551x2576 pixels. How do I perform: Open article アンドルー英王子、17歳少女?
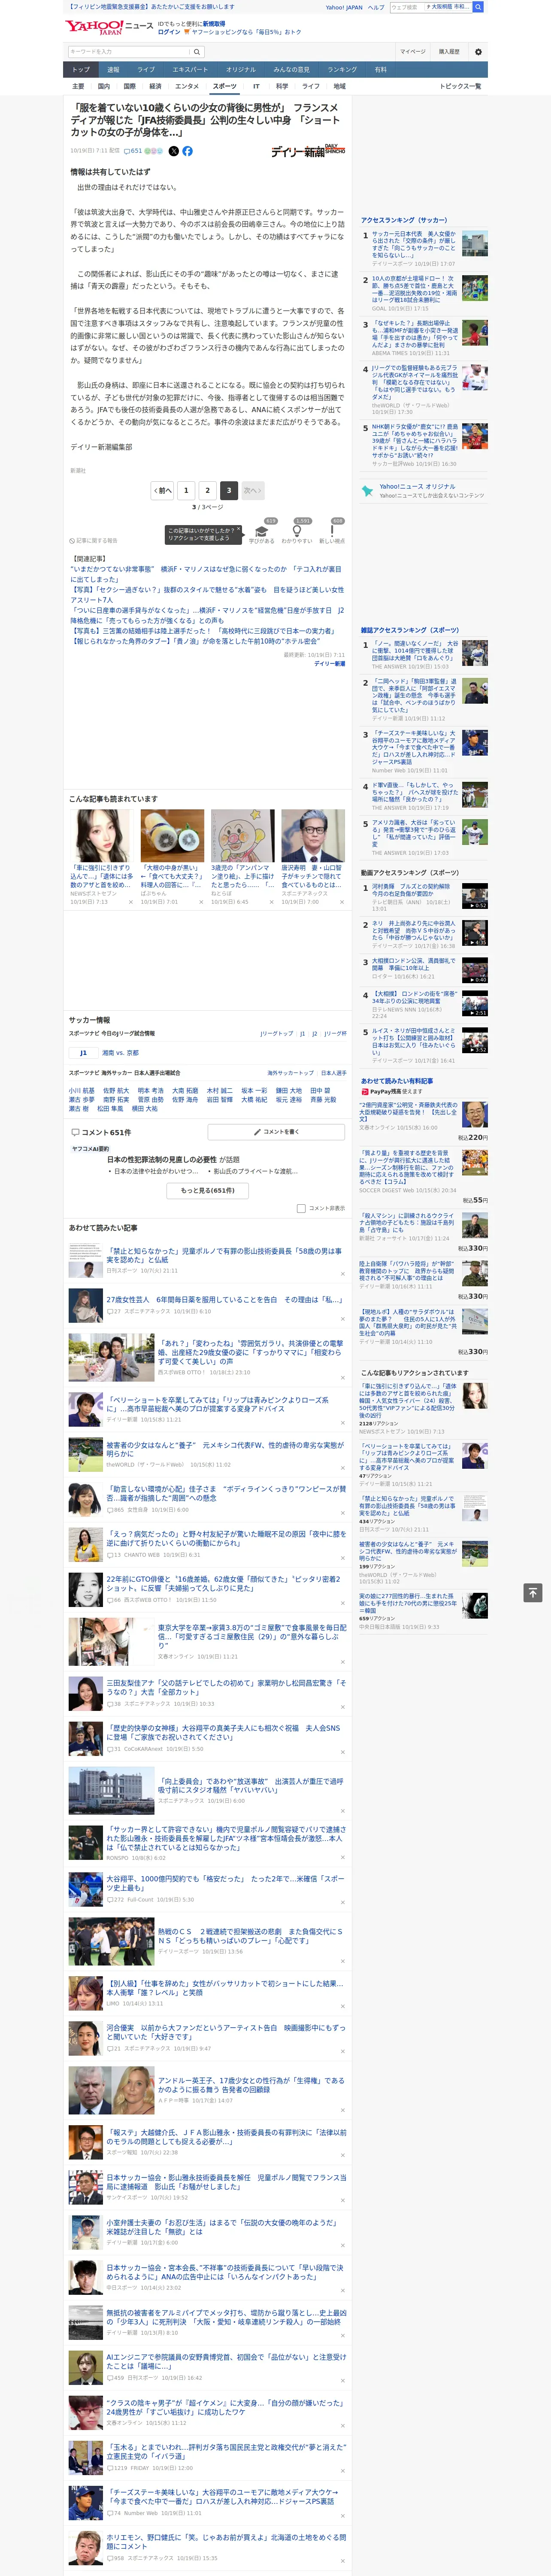click(251, 2085)
